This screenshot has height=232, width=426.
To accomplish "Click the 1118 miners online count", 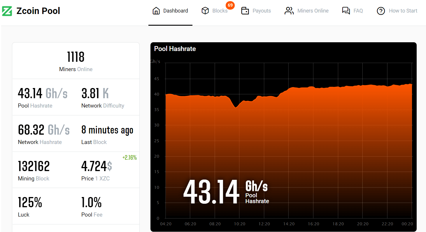I will point(76,57).
